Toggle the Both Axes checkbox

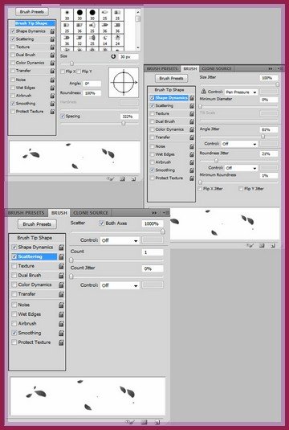(102, 223)
